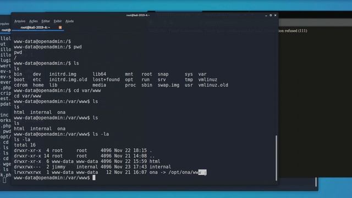The height and width of the screenshot is (198, 352).
Task: Close the root@kali terminal tab
Action: coord(60,28)
